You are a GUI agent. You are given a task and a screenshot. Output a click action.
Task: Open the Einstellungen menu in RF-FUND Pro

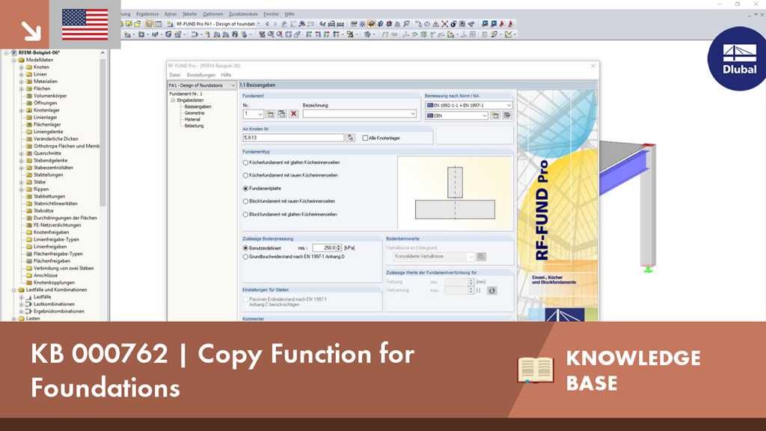point(200,76)
